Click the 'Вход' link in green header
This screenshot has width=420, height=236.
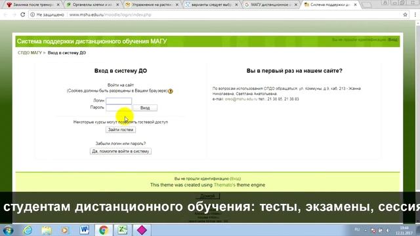tap(393, 39)
